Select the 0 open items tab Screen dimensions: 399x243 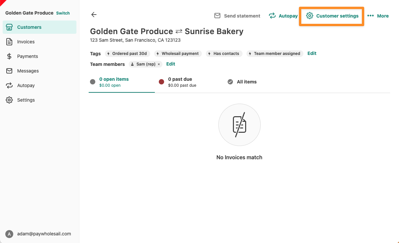(x=122, y=82)
